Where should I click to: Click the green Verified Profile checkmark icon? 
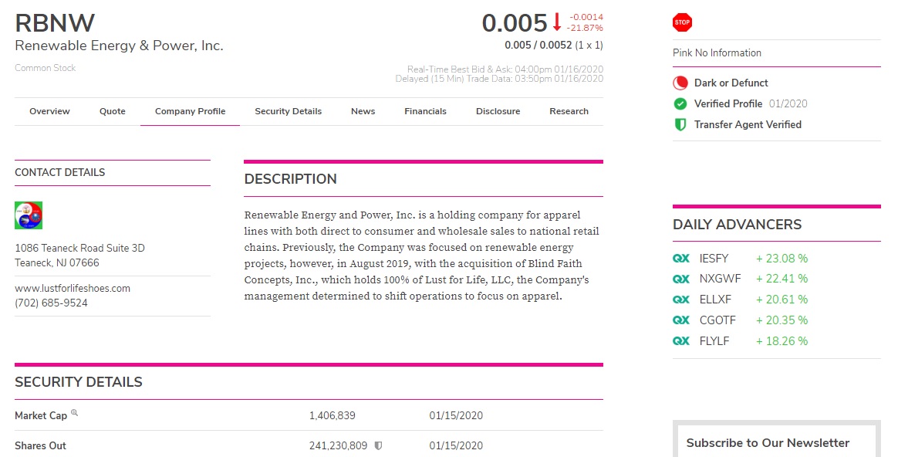pyautogui.click(x=680, y=103)
